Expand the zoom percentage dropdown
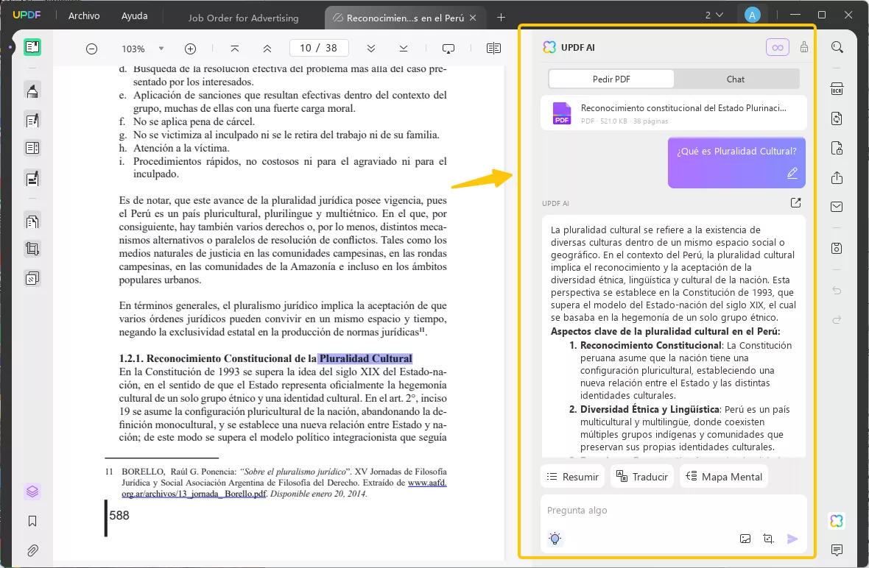This screenshot has width=869, height=568. (161, 49)
